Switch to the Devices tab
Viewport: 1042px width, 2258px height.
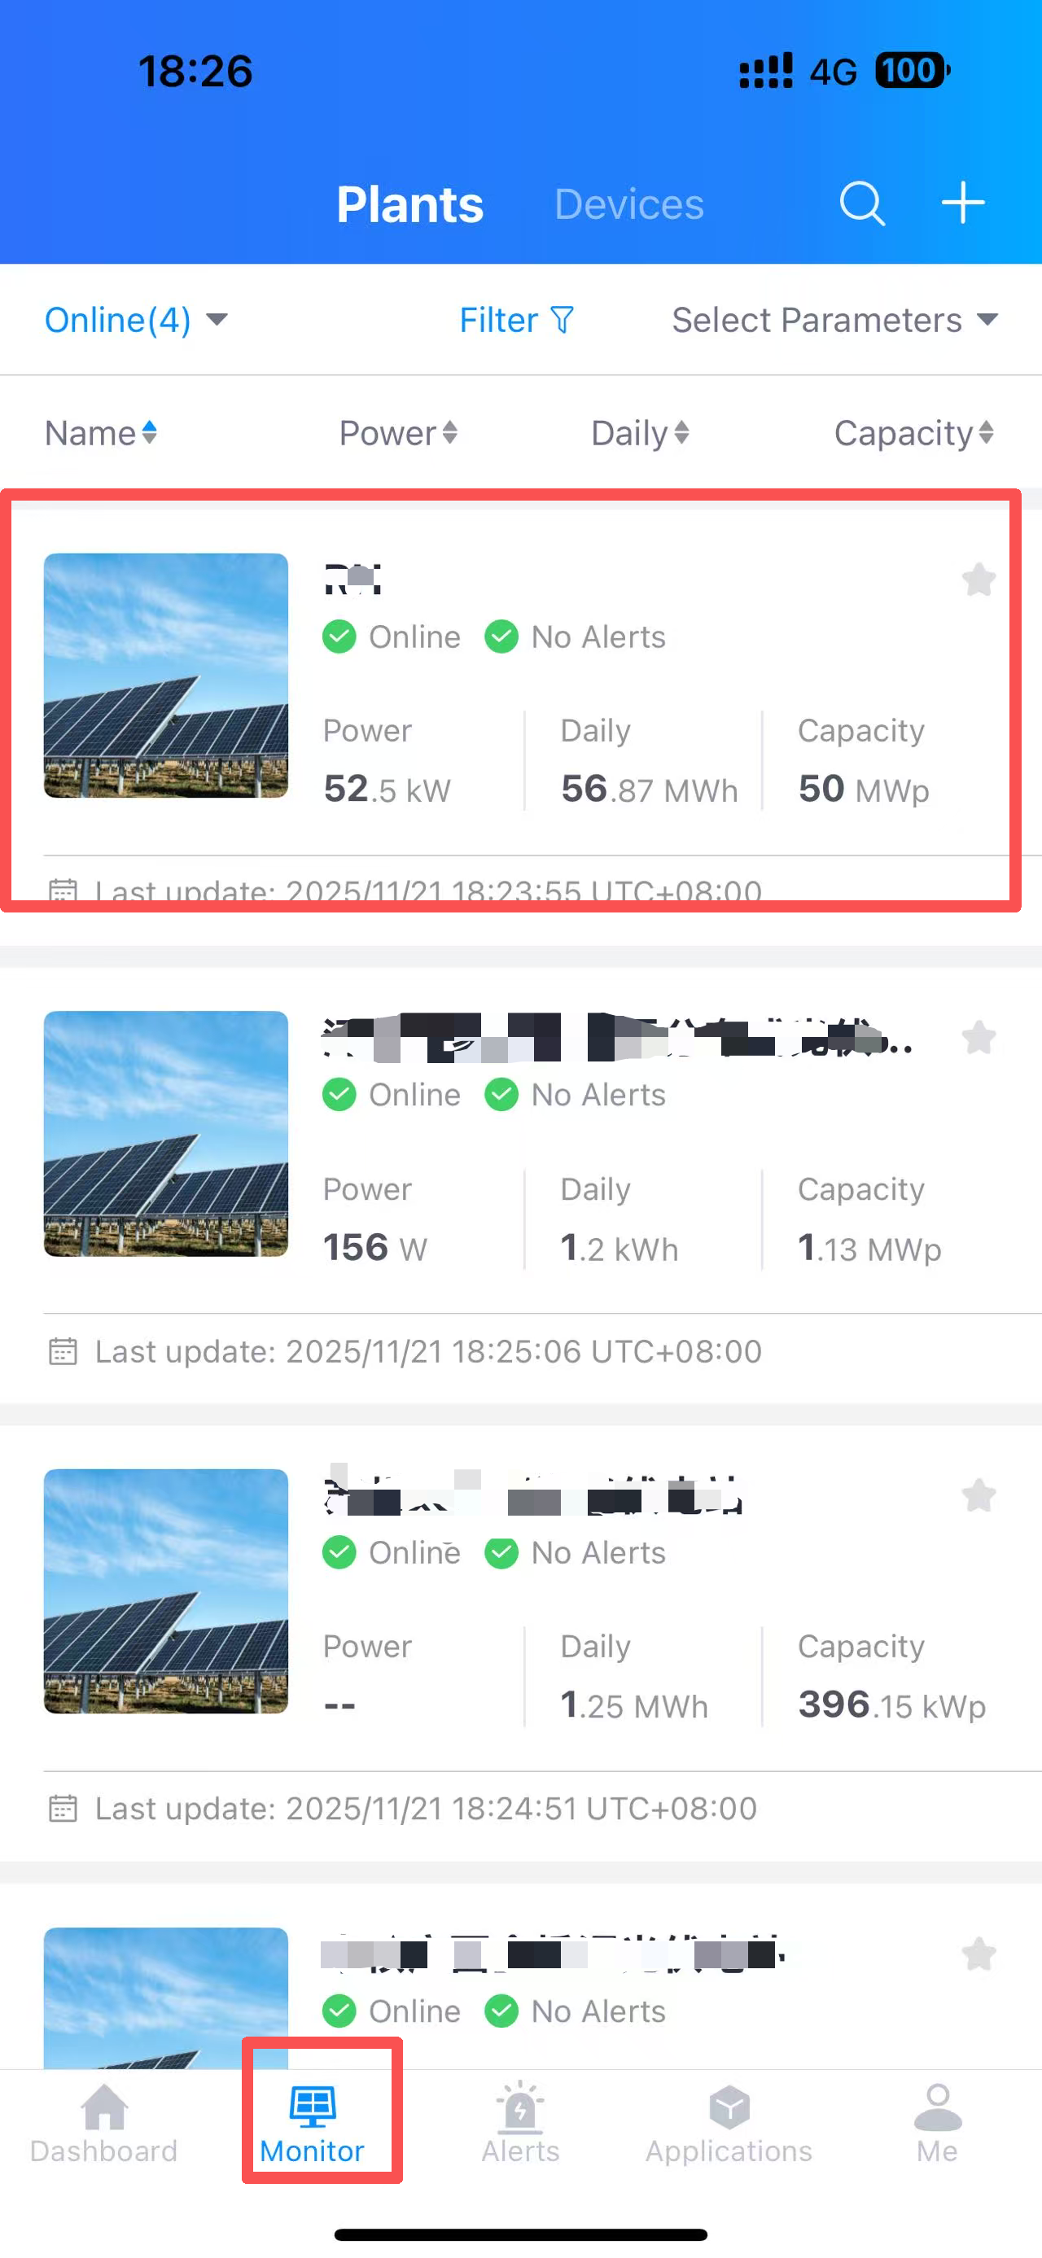(x=629, y=204)
